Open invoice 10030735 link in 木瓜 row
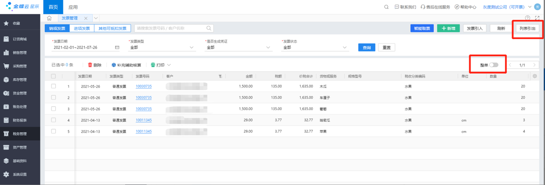545x185 pixels. pos(144,86)
